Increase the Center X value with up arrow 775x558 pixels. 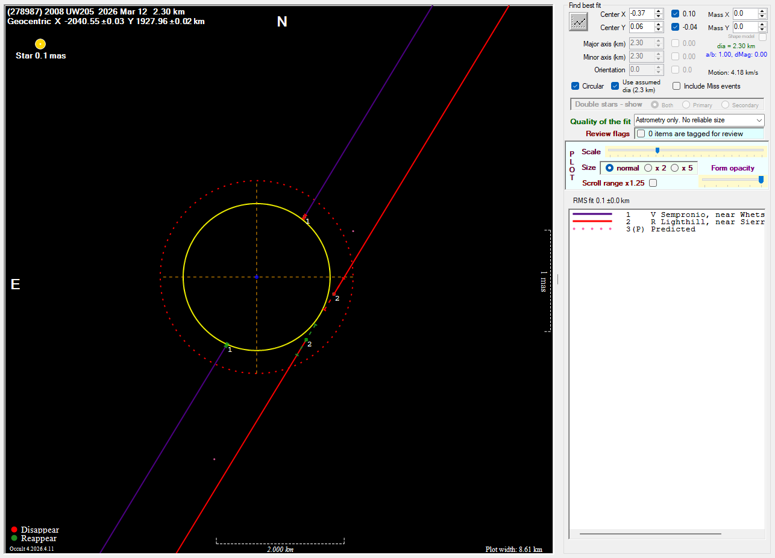[659, 11]
